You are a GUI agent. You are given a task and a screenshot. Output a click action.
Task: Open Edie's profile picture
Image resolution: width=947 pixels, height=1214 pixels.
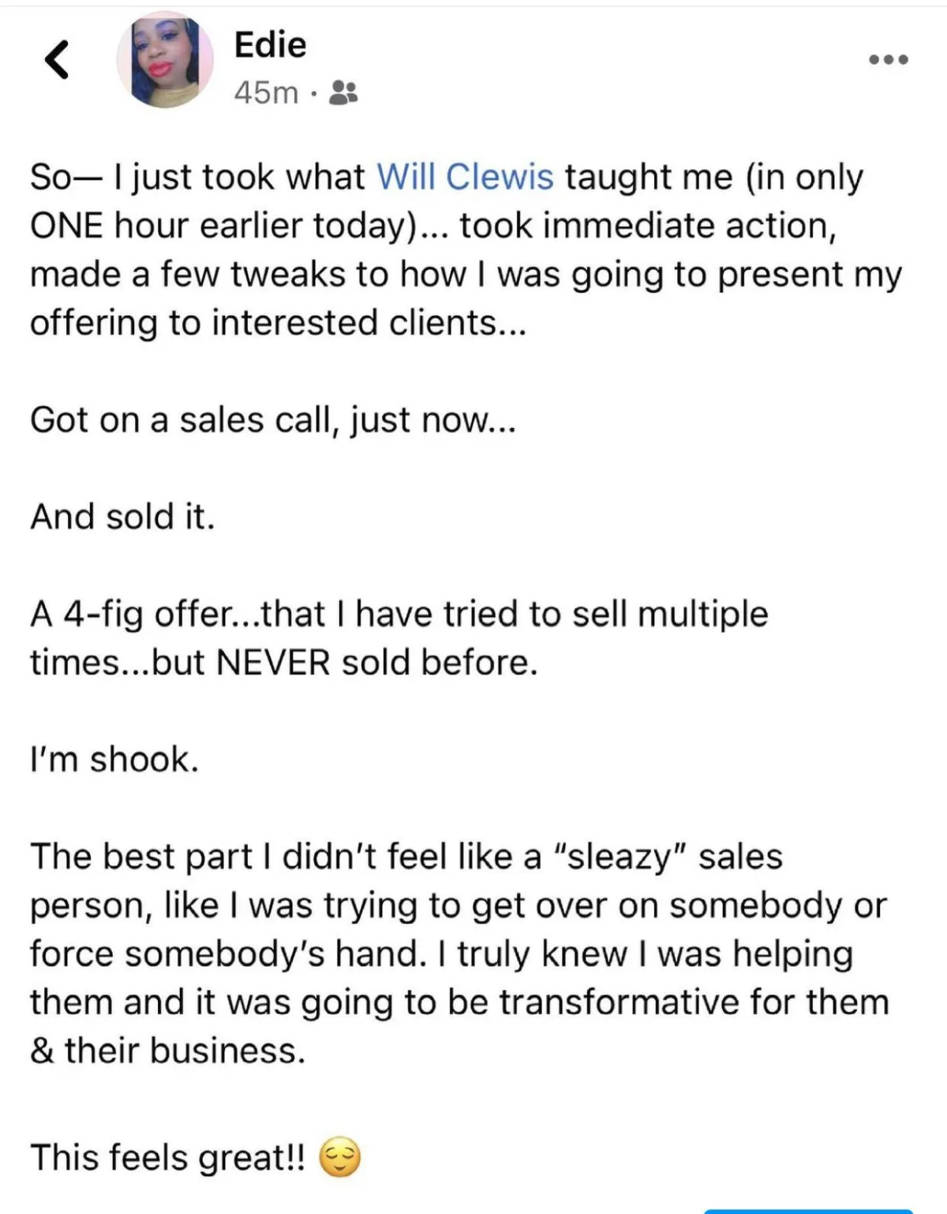[x=165, y=61]
